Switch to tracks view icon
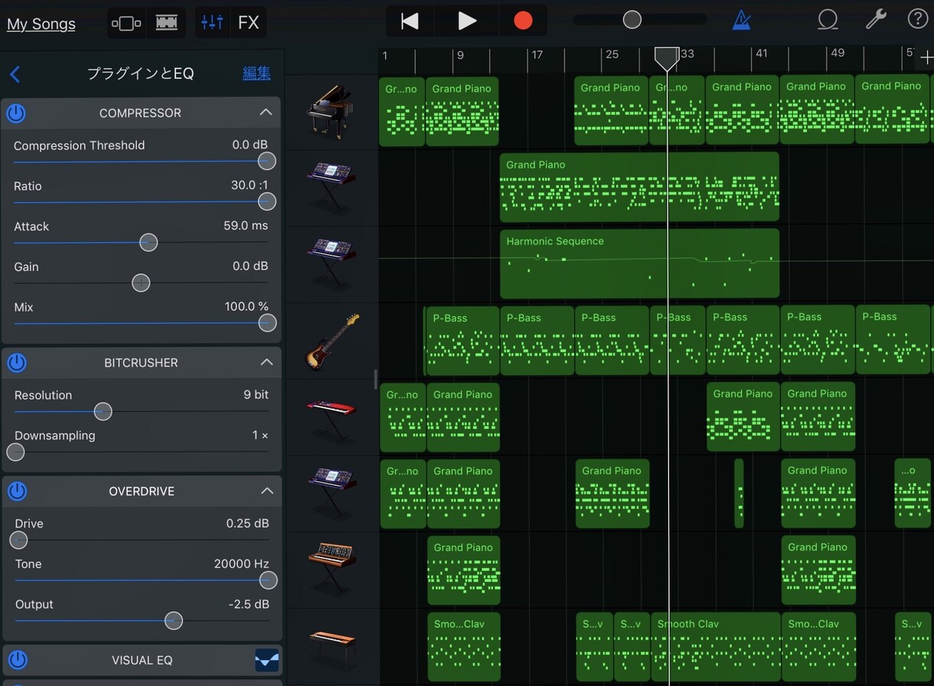Viewport: 934px width, 686px height. (166, 22)
